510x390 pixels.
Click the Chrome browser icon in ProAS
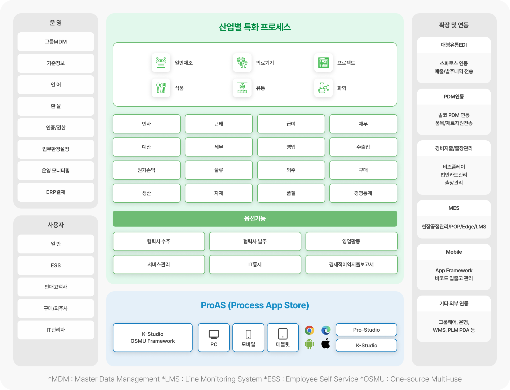pos(309,331)
